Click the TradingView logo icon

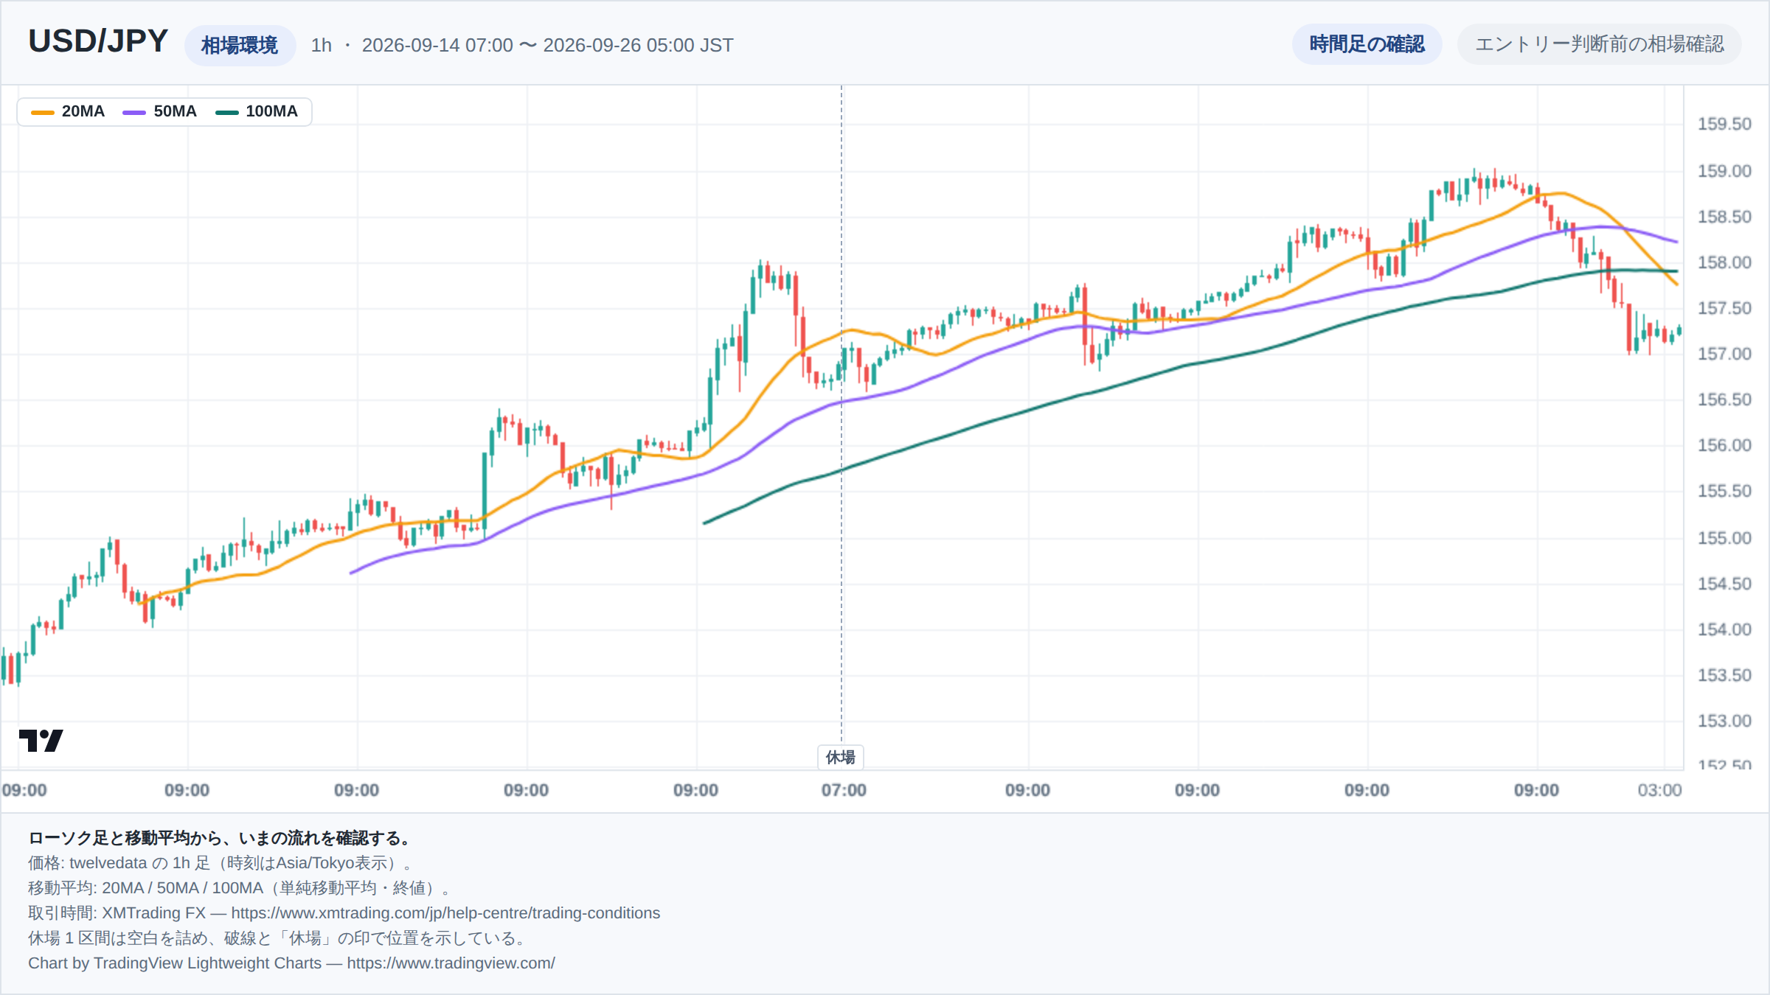tap(41, 740)
